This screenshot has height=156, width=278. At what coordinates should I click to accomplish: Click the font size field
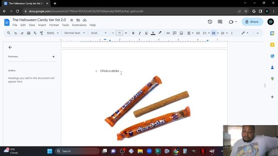click(x=119, y=33)
